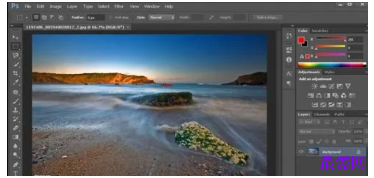Switch to the Swatches tab
374x178 pixels.
coord(320,31)
